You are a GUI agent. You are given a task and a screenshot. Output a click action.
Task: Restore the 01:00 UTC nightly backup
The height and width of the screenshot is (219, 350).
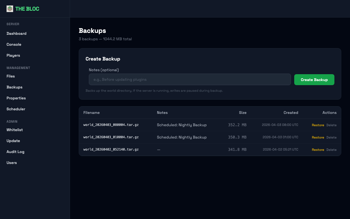coord(318,137)
